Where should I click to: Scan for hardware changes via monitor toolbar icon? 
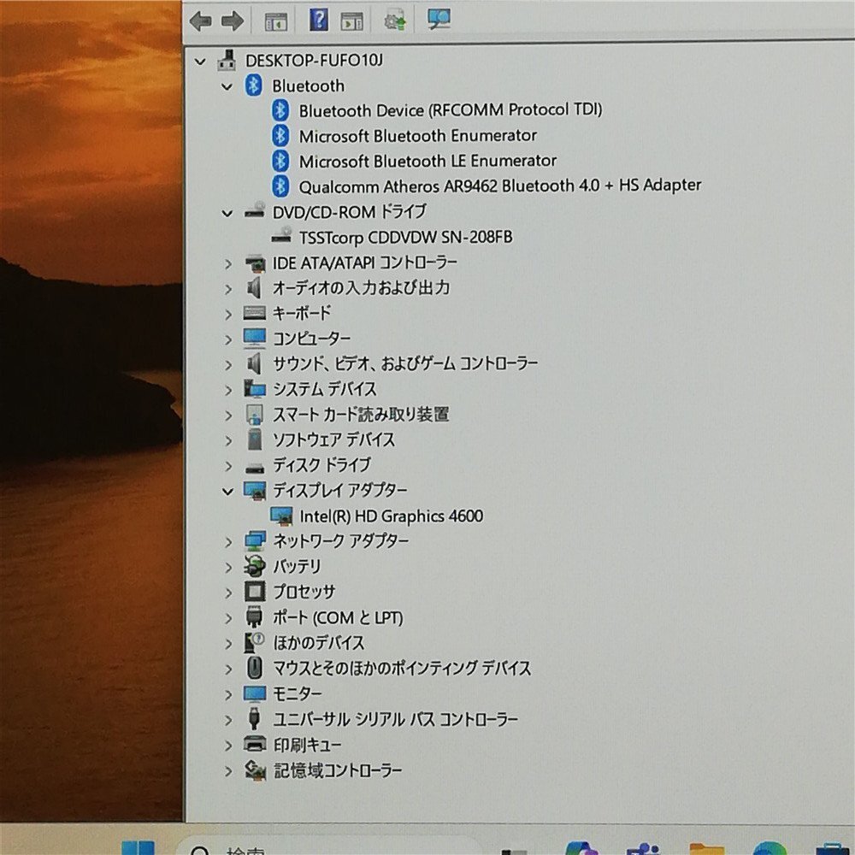[x=439, y=20]
